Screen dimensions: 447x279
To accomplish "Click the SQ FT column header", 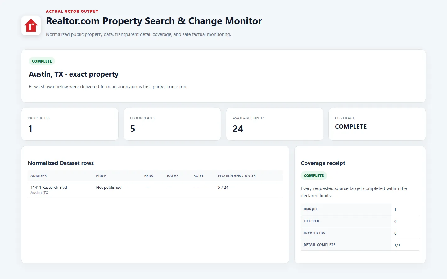I will 199,176.
